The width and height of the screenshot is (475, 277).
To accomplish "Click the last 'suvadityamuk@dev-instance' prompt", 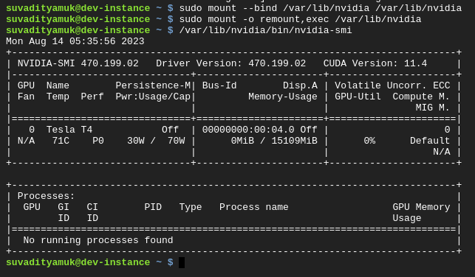I will (78, 262).
